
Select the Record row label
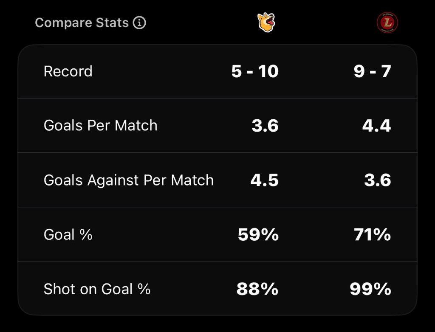click(x=68, y=71)
